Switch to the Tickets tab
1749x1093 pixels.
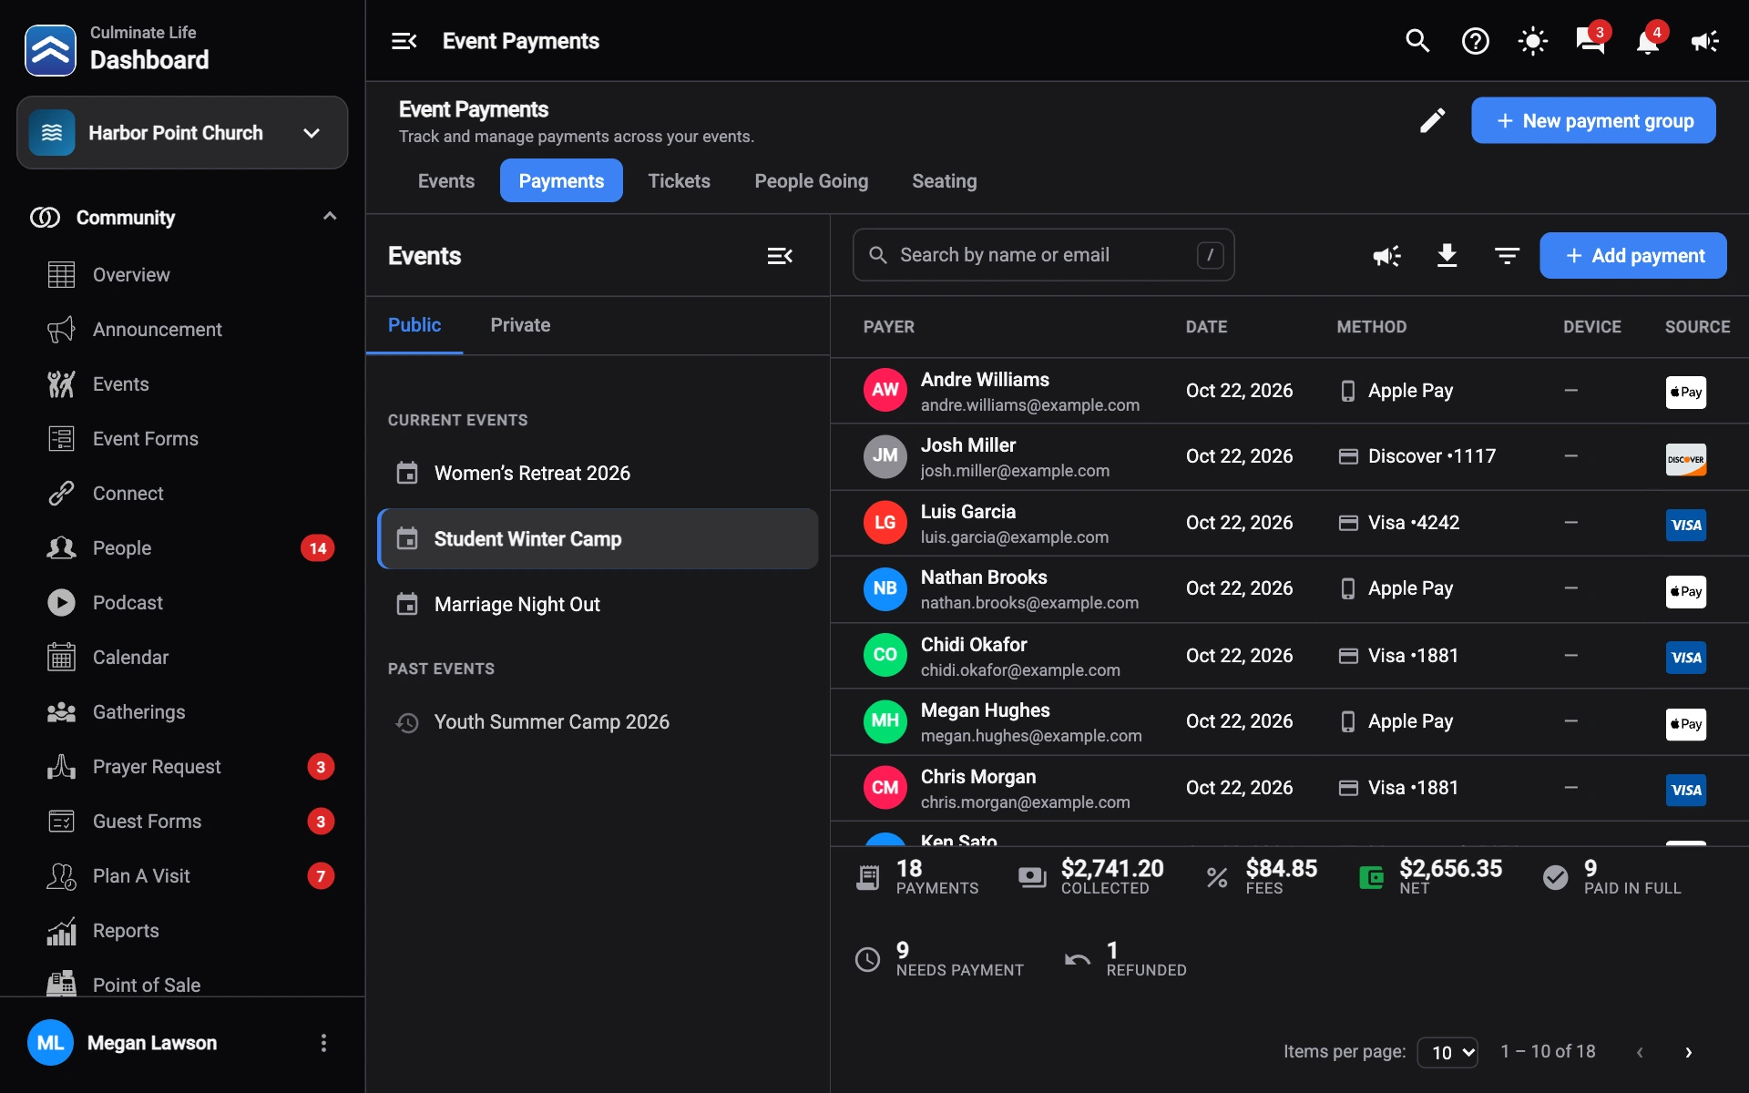pyautogui.click(x=679, y=181)
